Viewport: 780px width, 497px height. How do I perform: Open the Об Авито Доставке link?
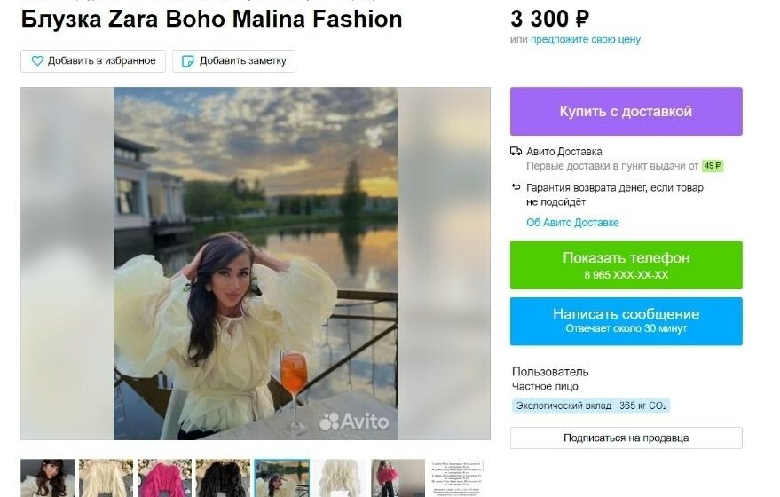pos(572,223)
